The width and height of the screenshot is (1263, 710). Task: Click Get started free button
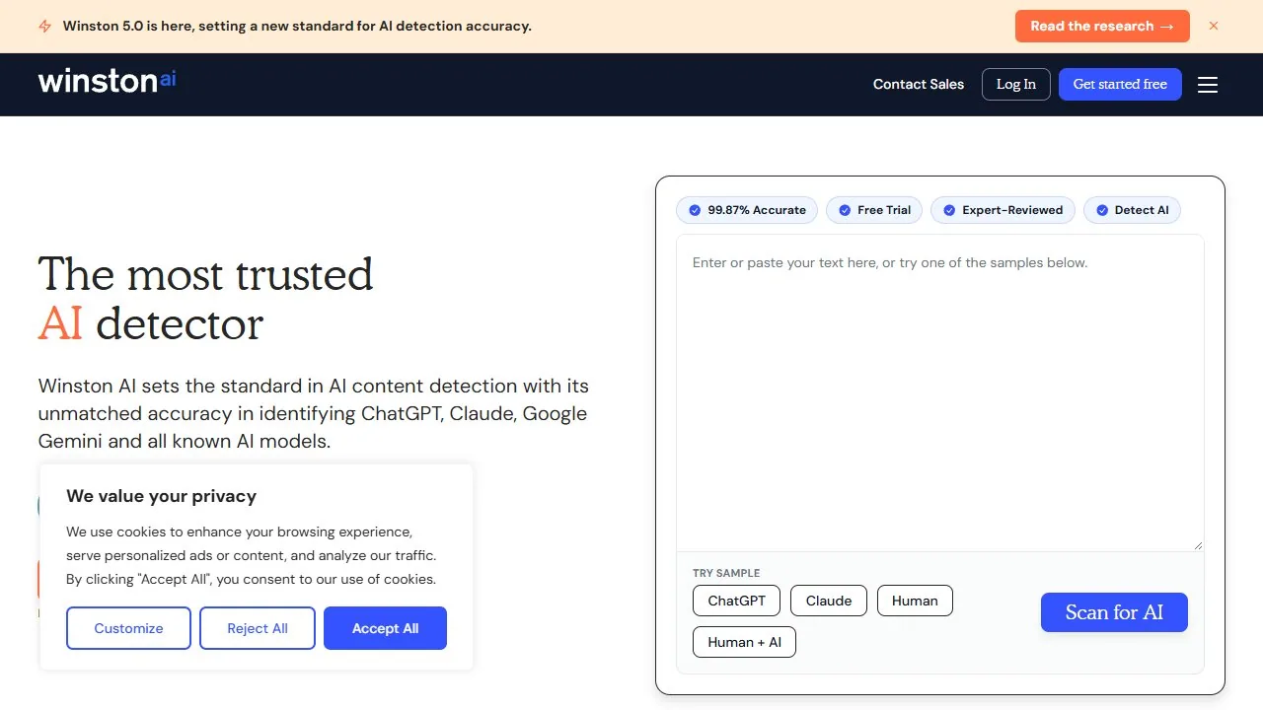[x=1120, y=85]
